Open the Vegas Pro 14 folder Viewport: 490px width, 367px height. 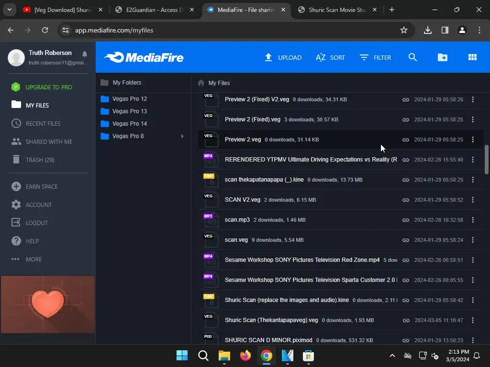[124, 124]
